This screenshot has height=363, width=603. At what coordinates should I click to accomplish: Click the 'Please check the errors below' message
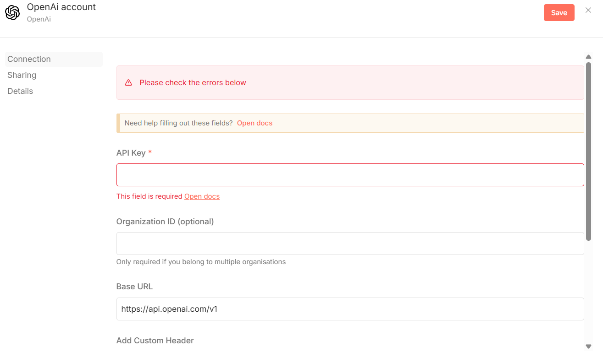click(193, 83)
